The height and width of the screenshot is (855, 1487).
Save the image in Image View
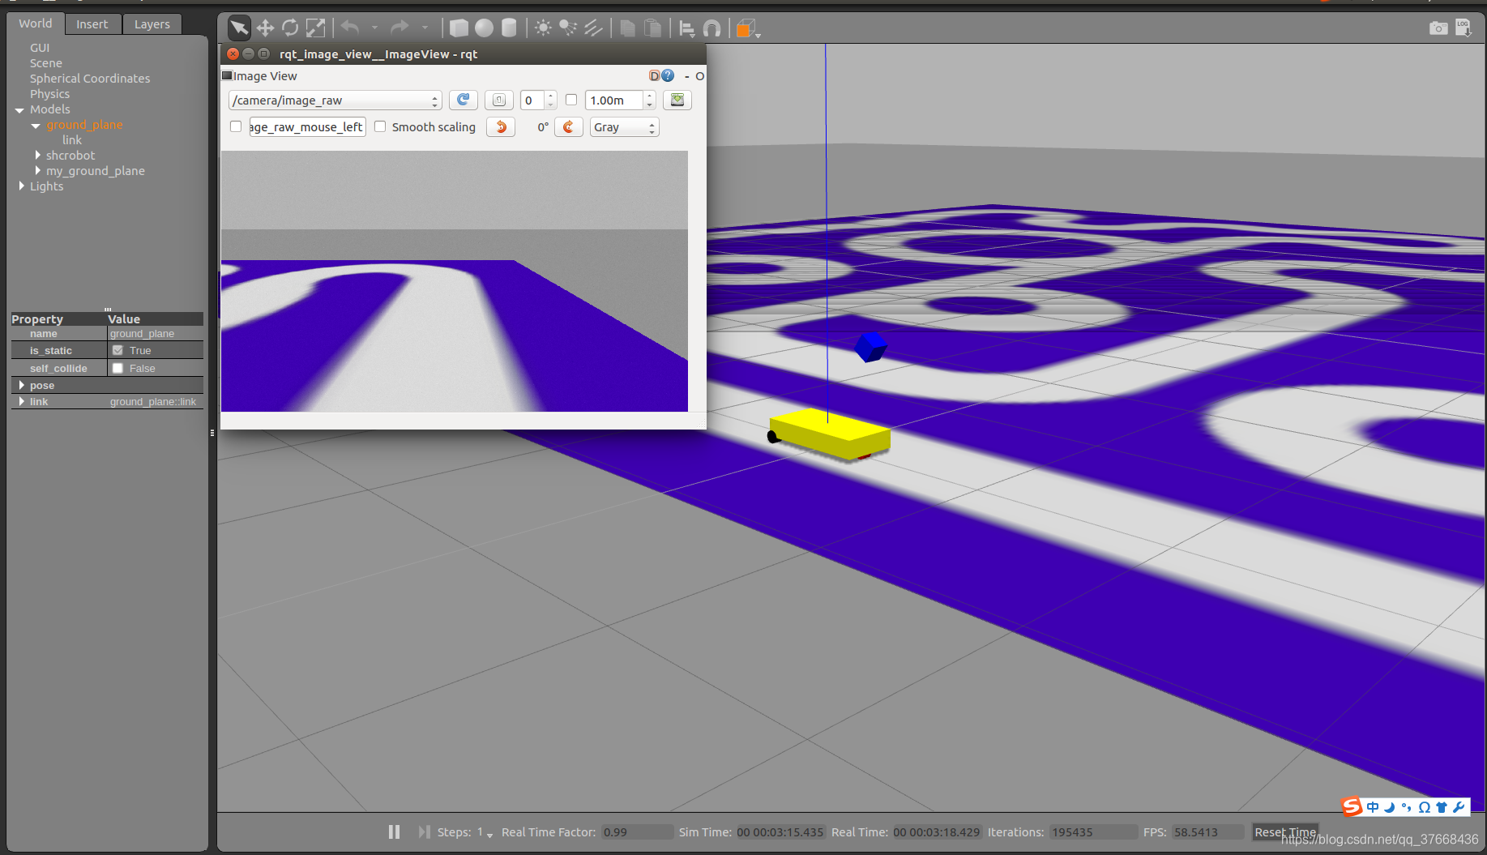click(x=677, y=100)
